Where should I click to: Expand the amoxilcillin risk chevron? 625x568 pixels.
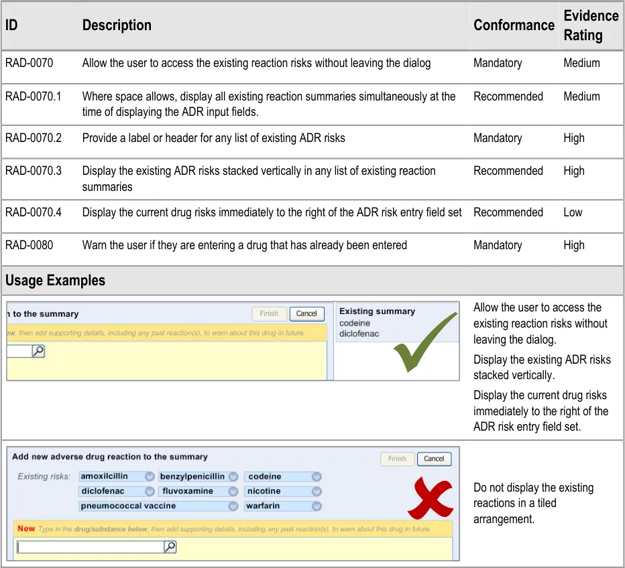pyautogui.click(x=150, y=477)
